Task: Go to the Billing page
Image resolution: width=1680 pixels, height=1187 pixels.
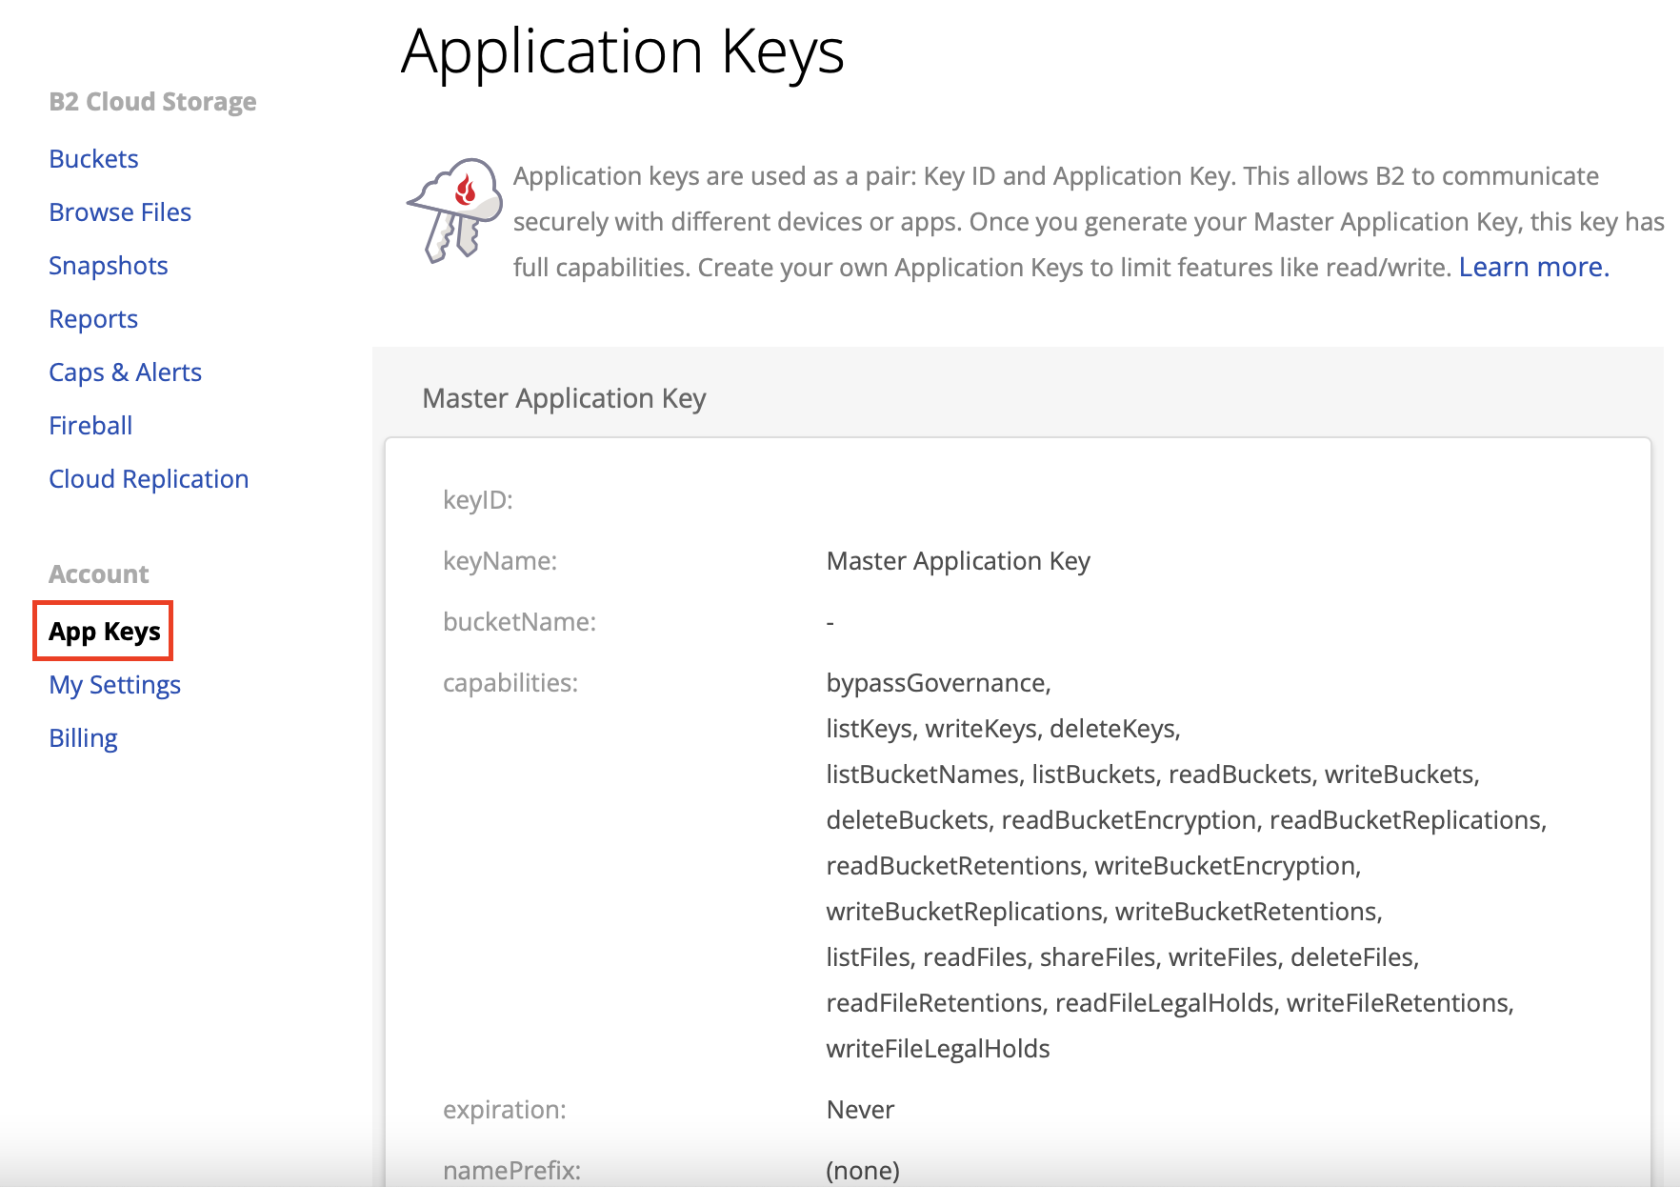Action: point(83,738)
